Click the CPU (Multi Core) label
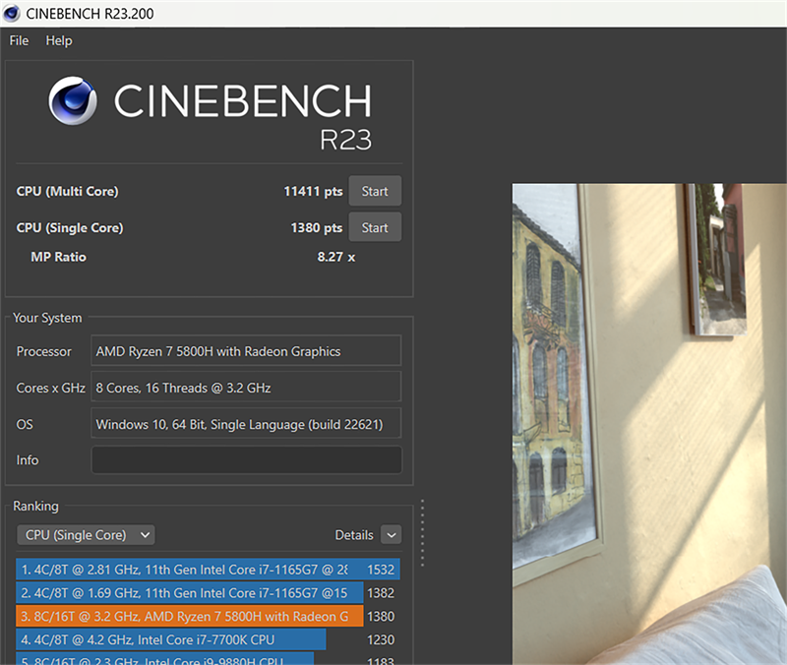The height and width of the screenshot is (665, 787). coord(67,191)
